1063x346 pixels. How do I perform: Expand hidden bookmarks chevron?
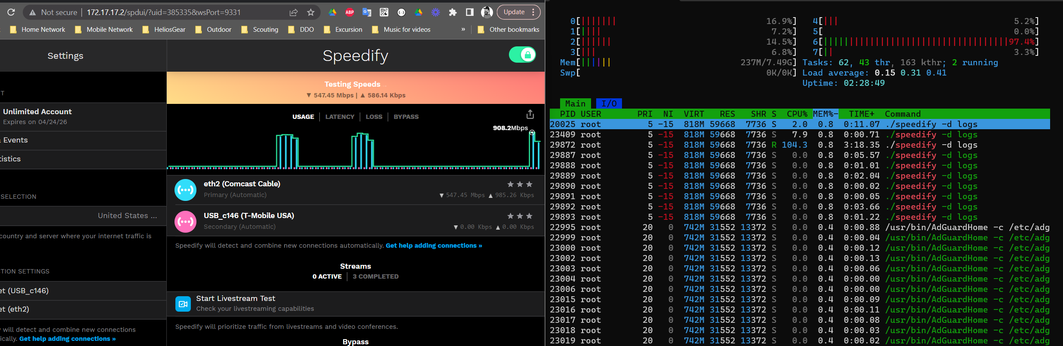point(463,30)
